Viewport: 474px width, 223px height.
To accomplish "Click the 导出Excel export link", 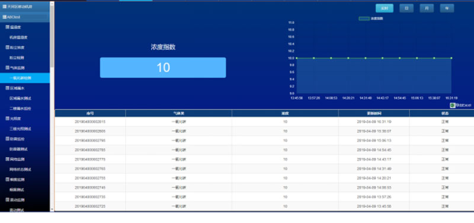I will point(463,106).
